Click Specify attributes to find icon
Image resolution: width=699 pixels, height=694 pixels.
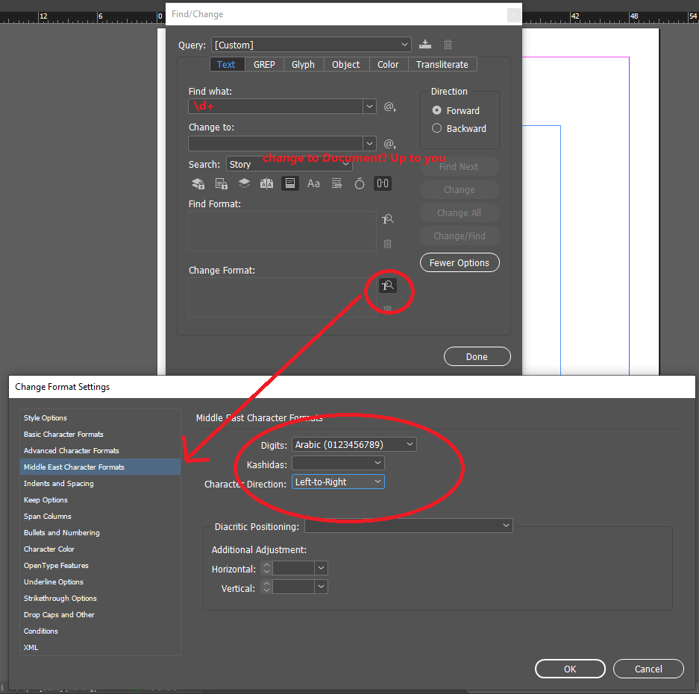(387, 219)
